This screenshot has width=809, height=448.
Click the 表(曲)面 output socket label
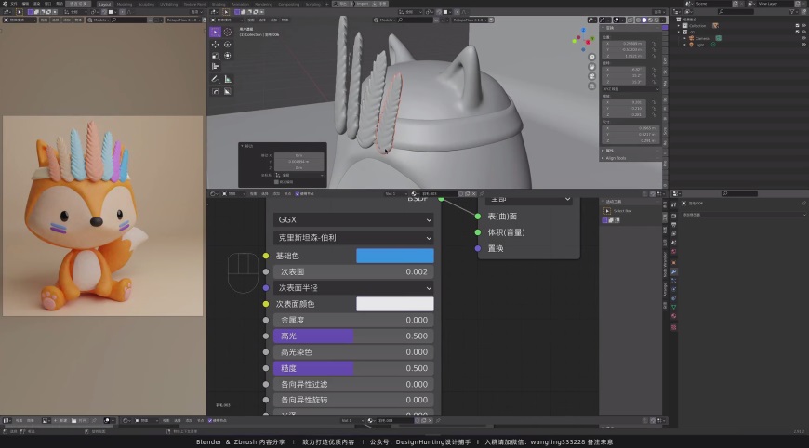(502, 217)
